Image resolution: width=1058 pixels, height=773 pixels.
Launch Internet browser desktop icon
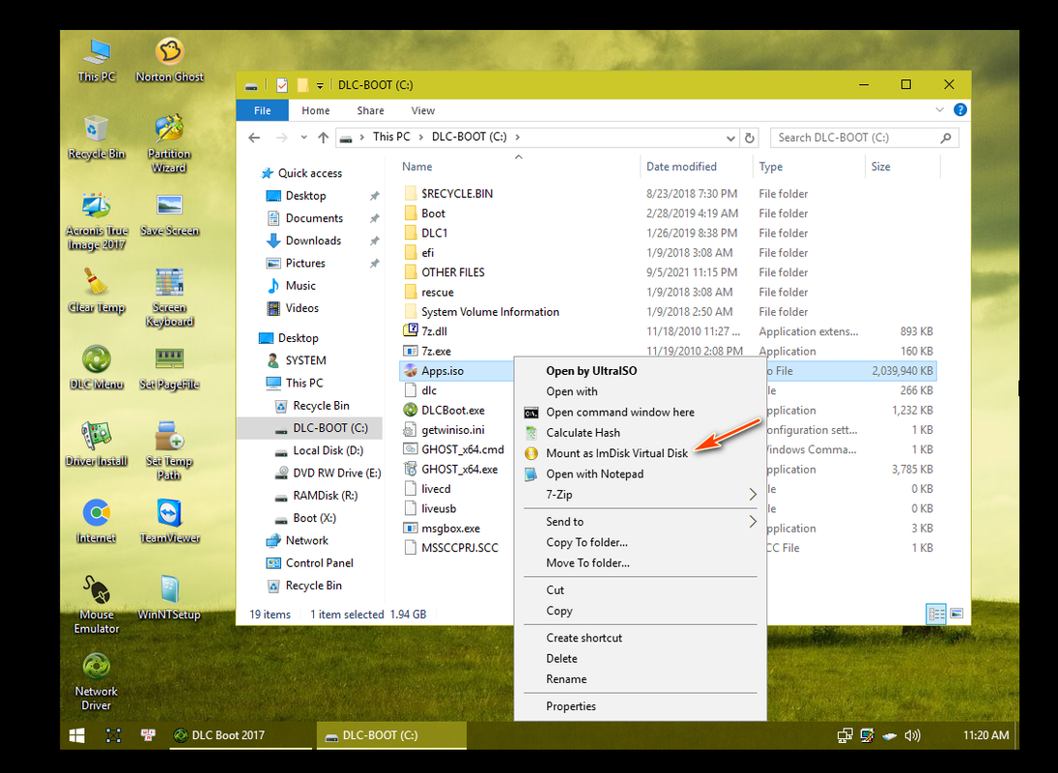pos(97,522)
